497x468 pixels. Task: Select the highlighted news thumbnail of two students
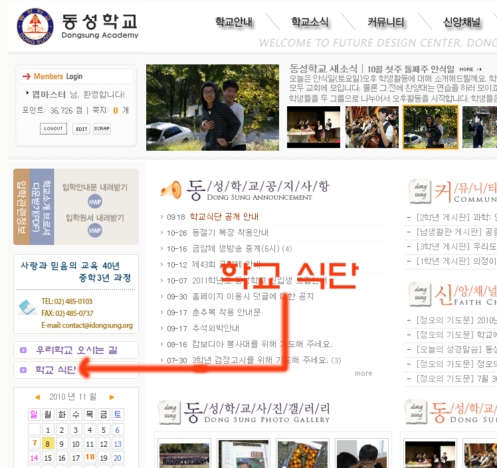coord(430,127)
